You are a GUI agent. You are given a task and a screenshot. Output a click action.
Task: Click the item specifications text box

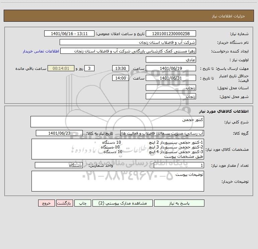point(118,149)
